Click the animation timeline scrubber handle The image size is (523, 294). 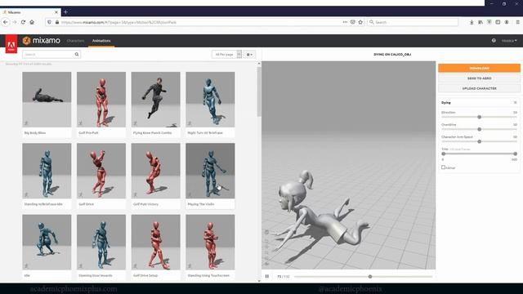[x=370, y=276]
